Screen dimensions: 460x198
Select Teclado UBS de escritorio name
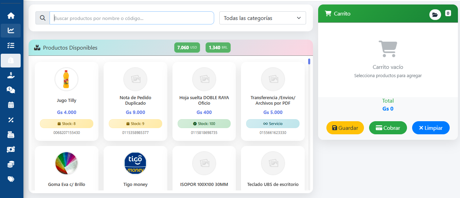[x=273, y=185]
